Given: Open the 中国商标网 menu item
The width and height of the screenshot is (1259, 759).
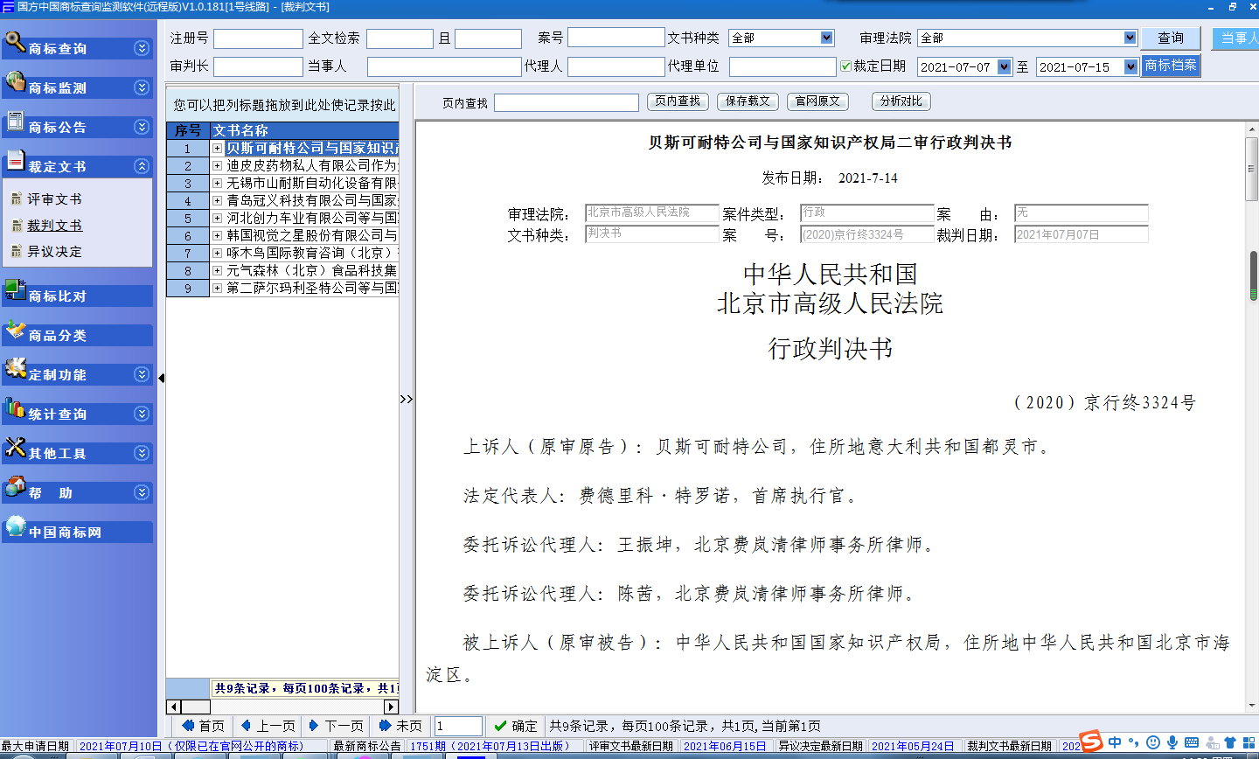Looking at the screenshot, I should point(77,532).
